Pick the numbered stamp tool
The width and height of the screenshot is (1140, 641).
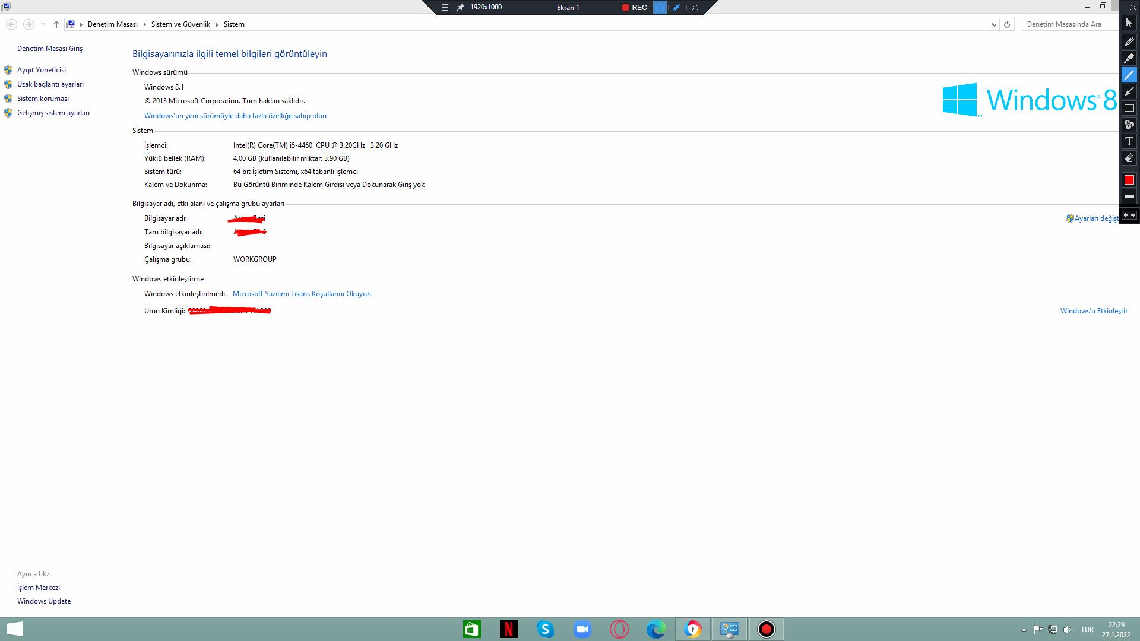tap(1129, 125)
